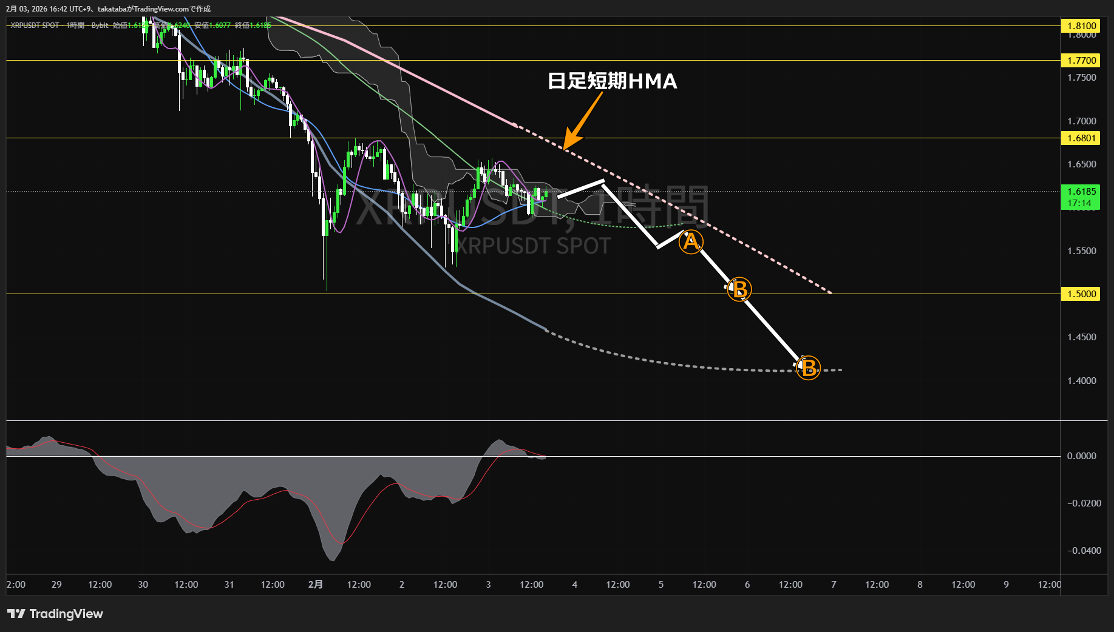1114x632 pixels.
Task: Select the 日足短期HMA text annotation
Action: [612, 81]
